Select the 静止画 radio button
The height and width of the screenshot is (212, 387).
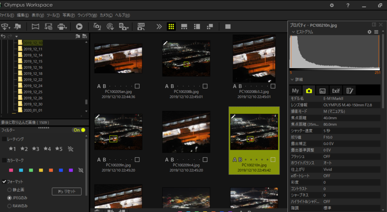[9, 190]
